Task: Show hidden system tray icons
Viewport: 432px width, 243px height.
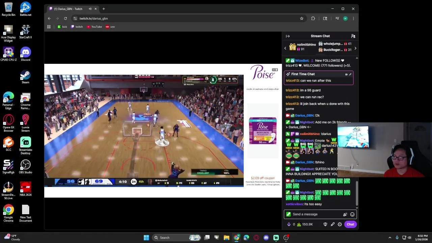Action: [x=390, y=238]
